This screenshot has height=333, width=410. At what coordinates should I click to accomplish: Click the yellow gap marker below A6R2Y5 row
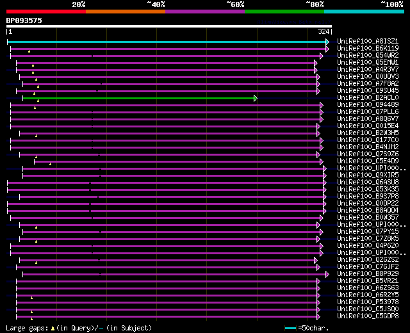pyautogui.click(x=31, y=298)
